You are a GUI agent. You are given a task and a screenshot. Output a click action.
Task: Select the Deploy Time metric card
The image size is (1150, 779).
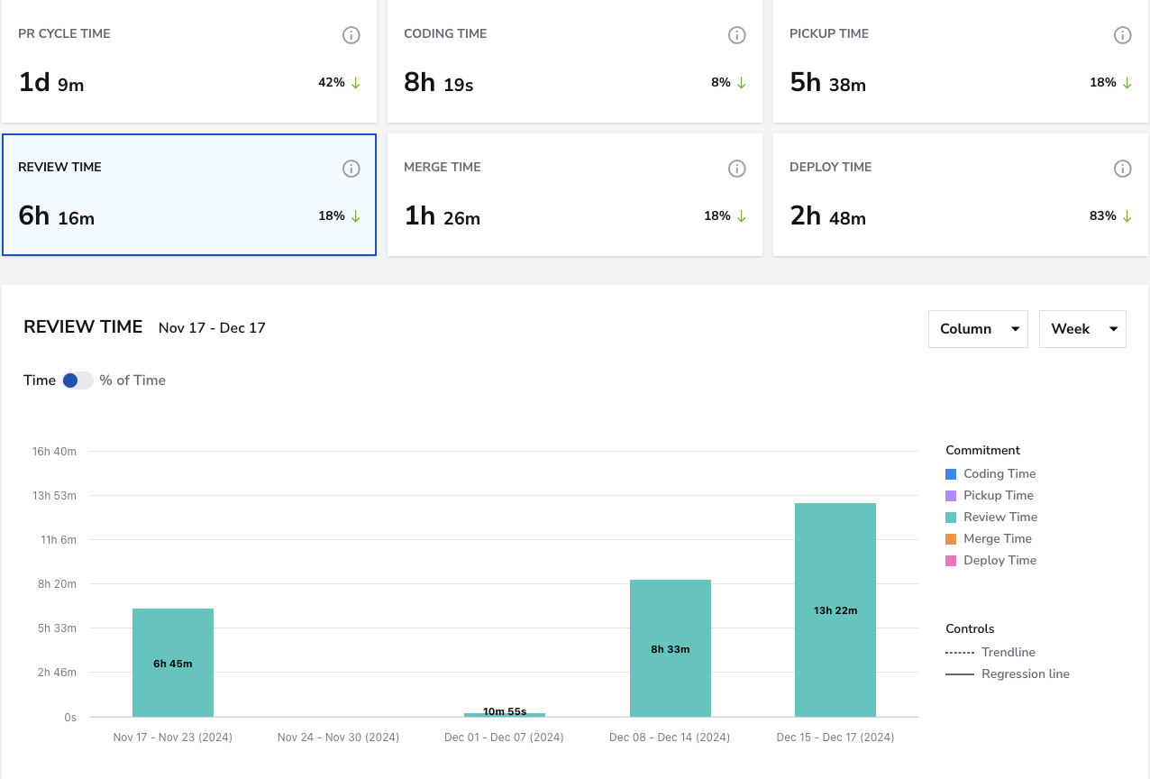click(961, 195)
